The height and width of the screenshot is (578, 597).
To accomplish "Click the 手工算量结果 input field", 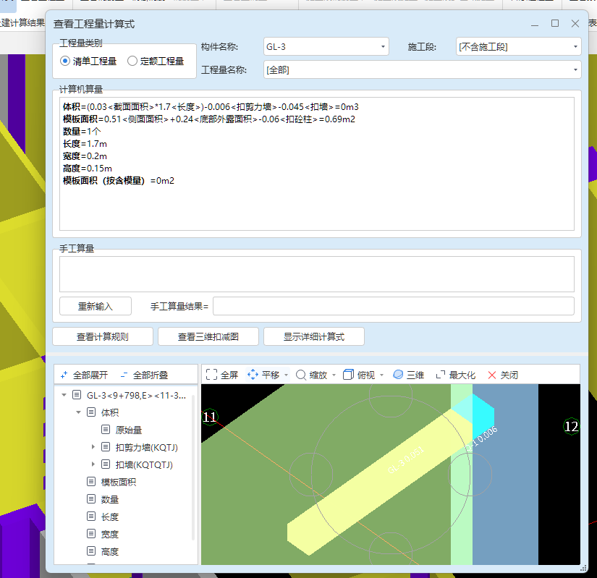I will (394, 306).
